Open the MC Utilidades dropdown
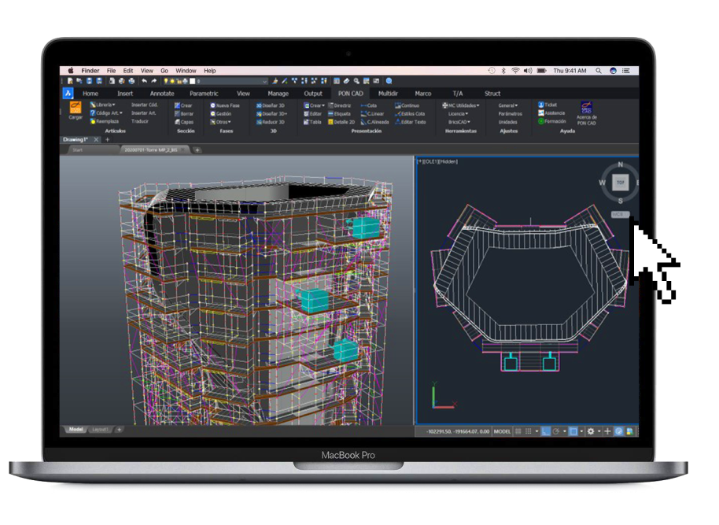The height and width of the screenshot is (525, 719). tap(461, 105)
